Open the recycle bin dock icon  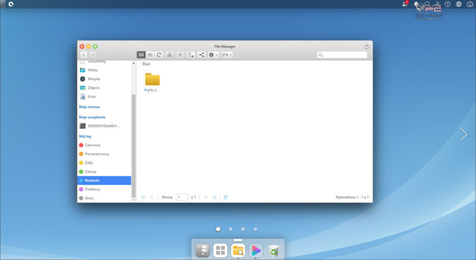274,251
